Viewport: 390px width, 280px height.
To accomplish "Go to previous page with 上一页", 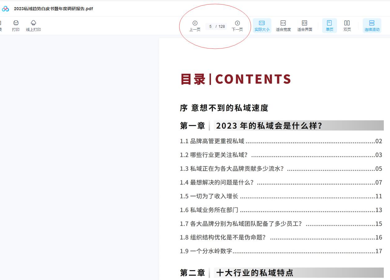I will 195,26.
